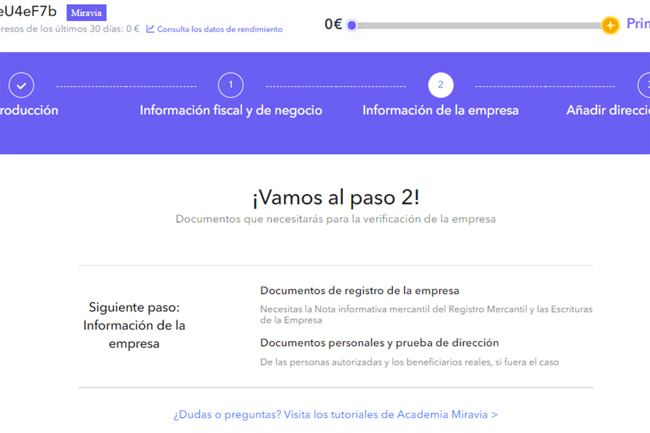650x433 pixels.
Task: Select step 1 circle in progress bar
Action: click(x=231, y=85)
